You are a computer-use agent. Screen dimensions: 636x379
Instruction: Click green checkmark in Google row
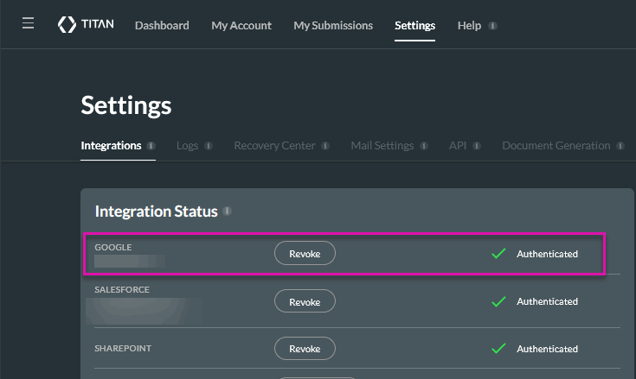coord(498,254)
